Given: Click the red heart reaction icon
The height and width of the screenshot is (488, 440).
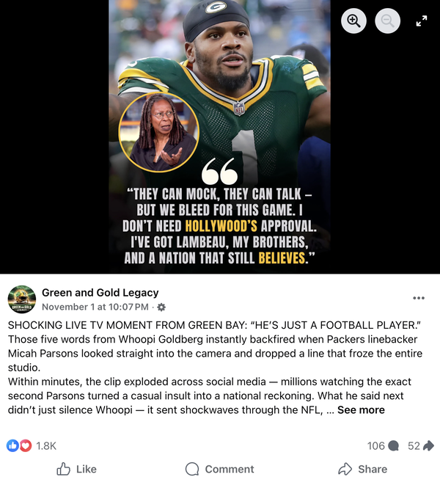Looking at the screenshot, I should pyautogui.click(x=26, y=445).
